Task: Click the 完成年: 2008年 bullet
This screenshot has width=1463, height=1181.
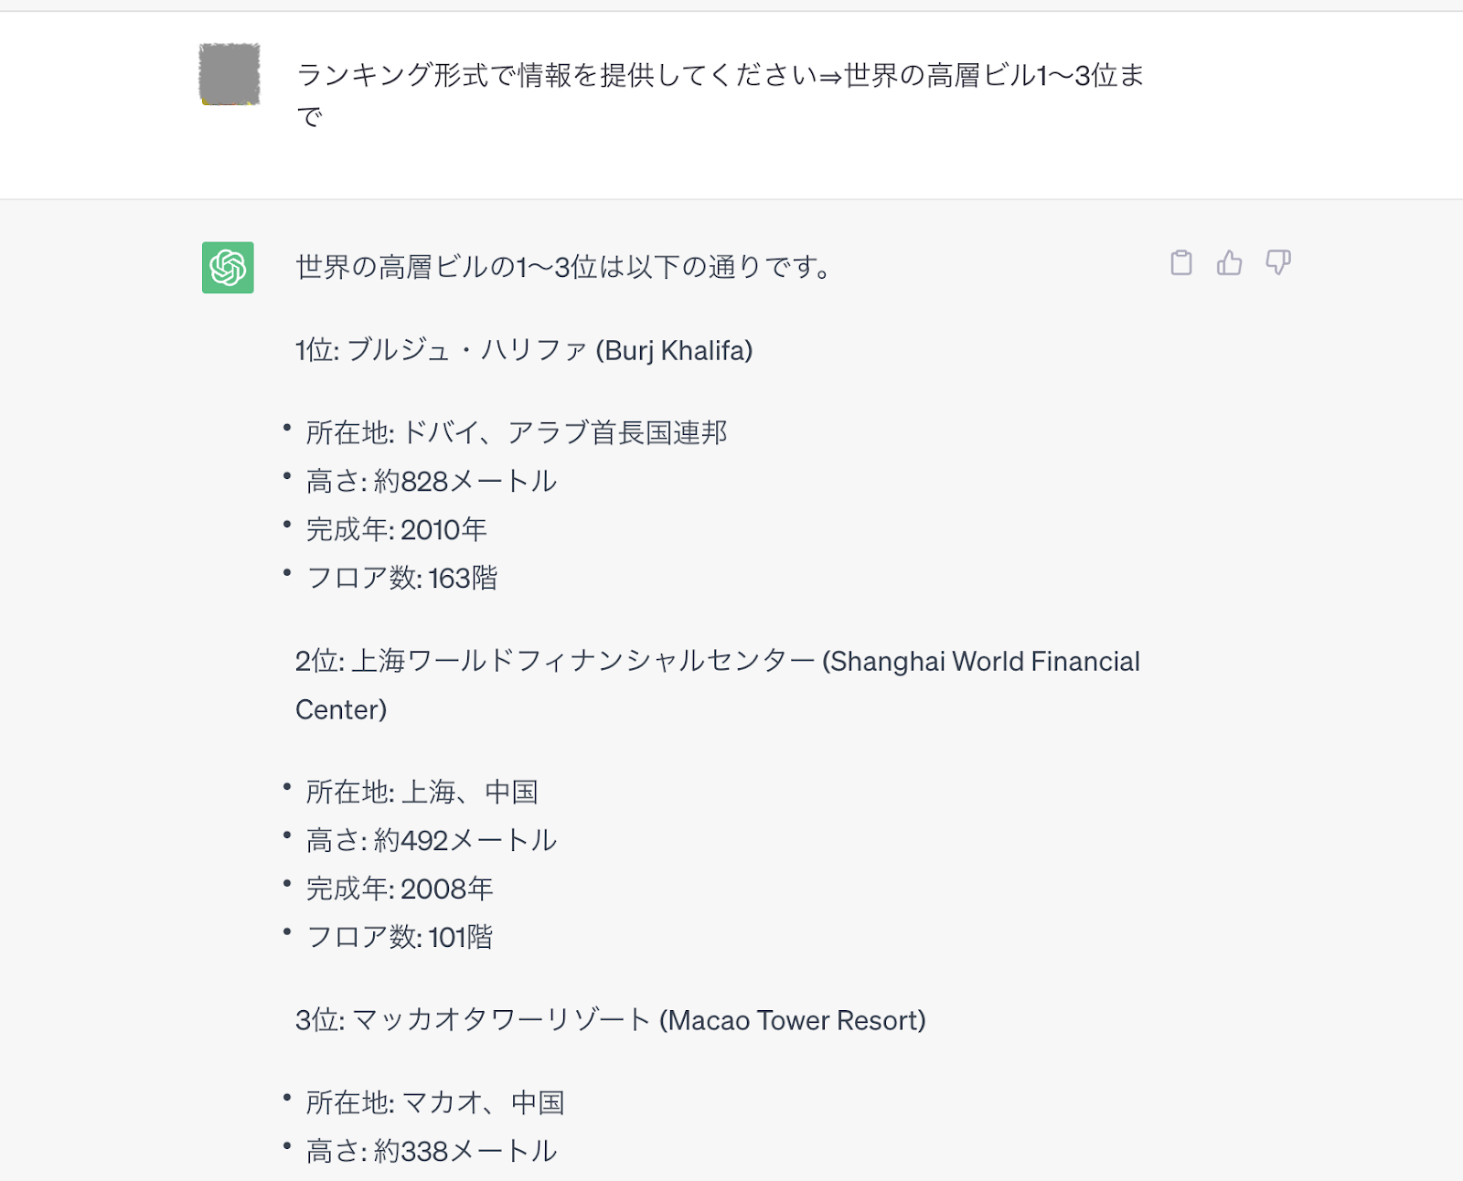Action: tap(400, 888)
